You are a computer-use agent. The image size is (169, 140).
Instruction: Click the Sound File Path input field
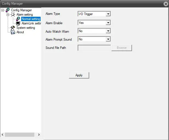pos(94,48)
